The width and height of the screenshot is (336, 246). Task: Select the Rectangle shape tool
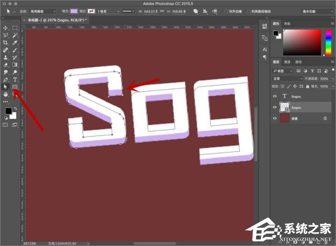15,87
